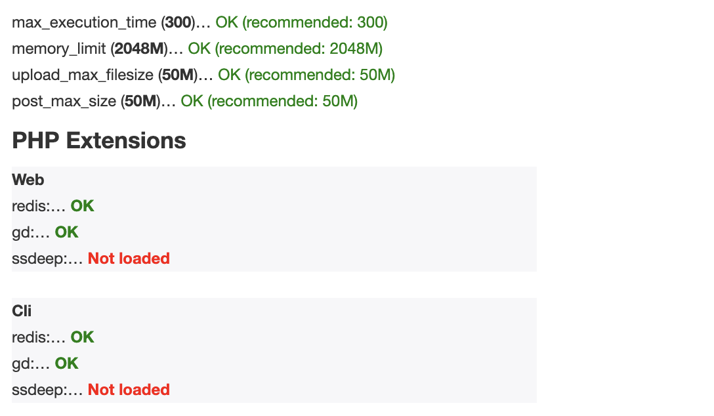Click the post_max_size setting line
This screenshot has width=714, height=416.
(185, 101)
